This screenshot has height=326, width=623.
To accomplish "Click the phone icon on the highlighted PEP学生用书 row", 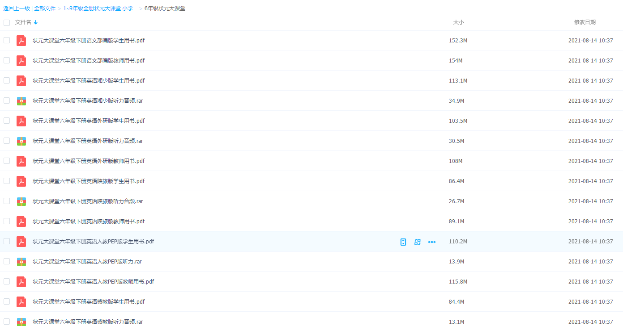I will coord(403,242).
